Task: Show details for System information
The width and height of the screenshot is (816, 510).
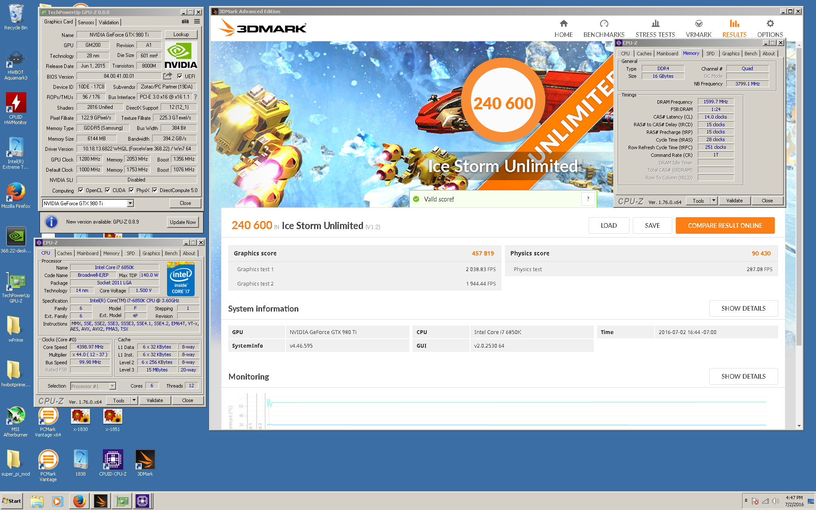Action: tap(743, 309)
